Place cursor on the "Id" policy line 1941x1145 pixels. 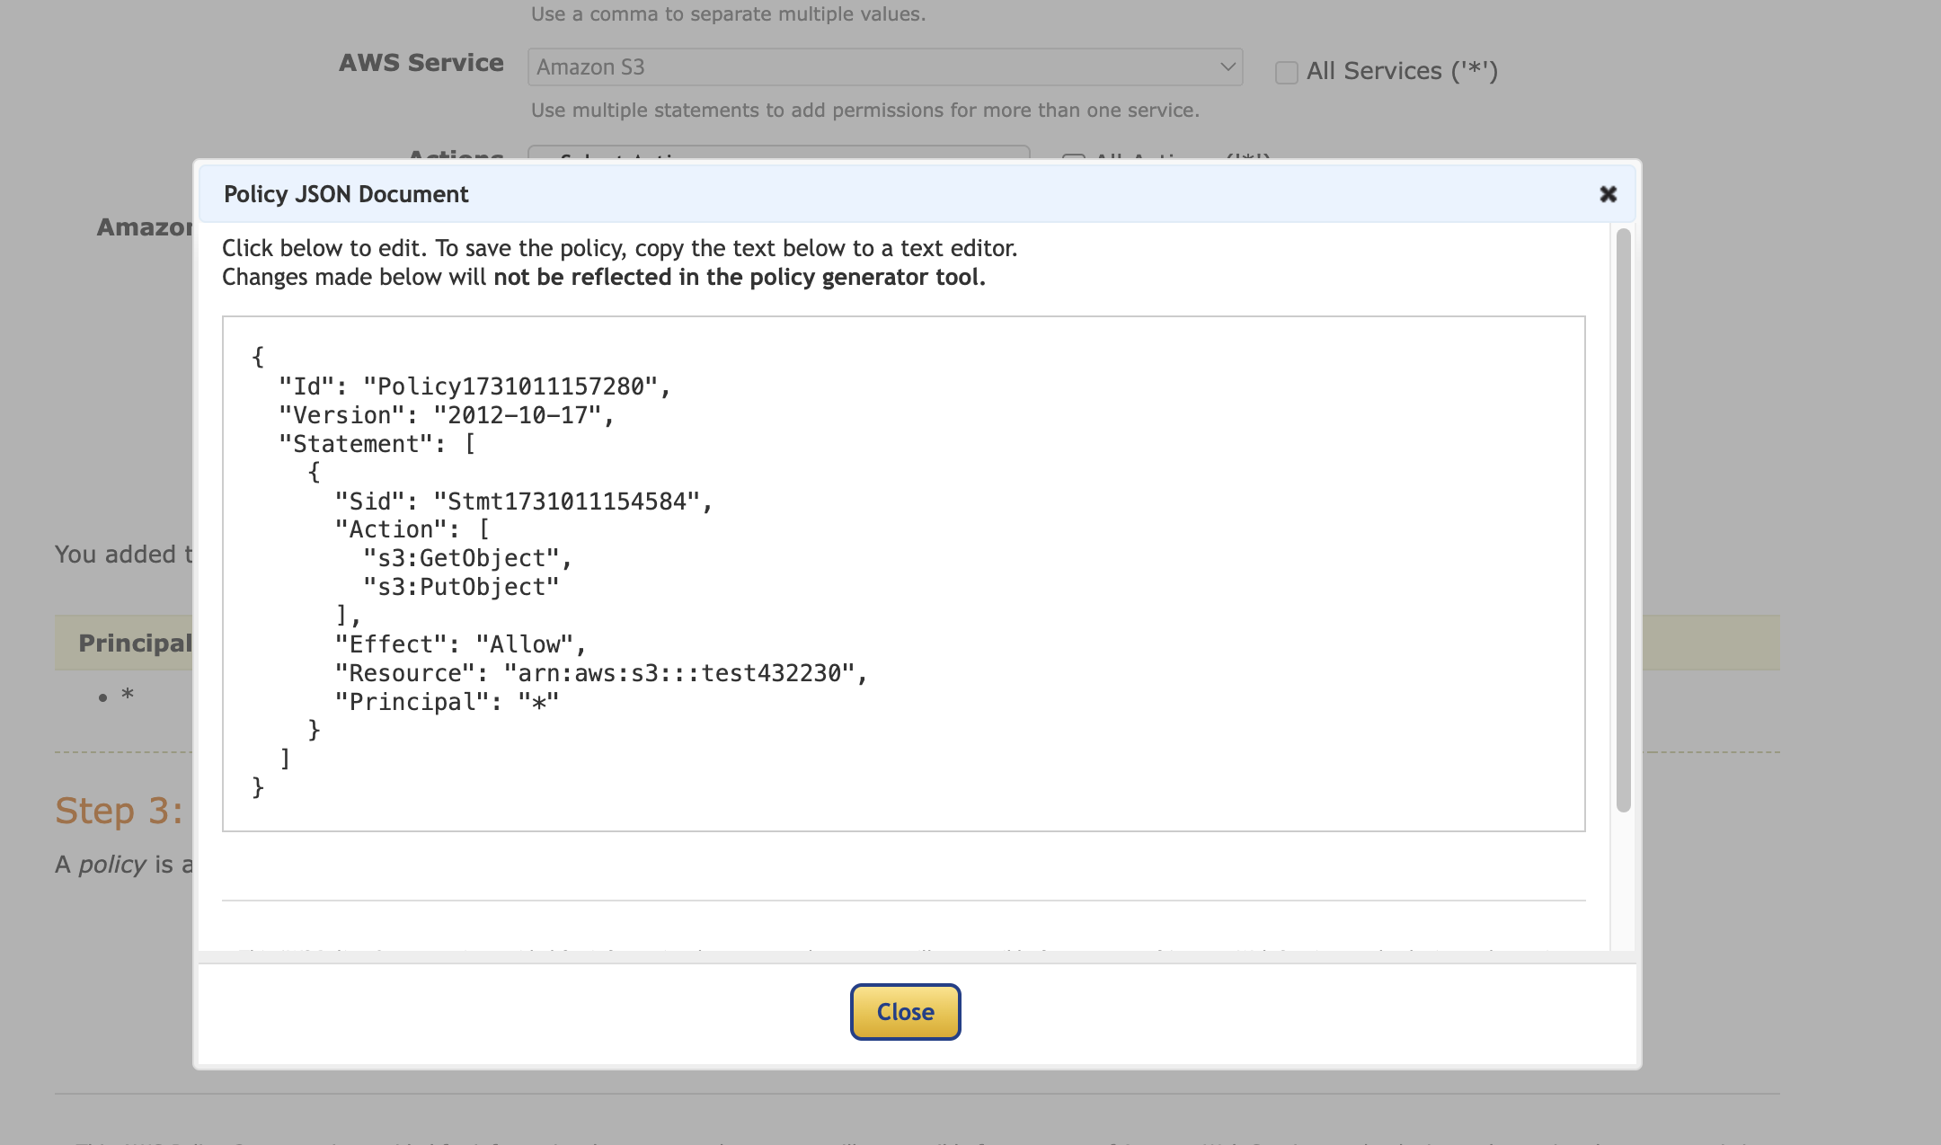tap(474, 386)
